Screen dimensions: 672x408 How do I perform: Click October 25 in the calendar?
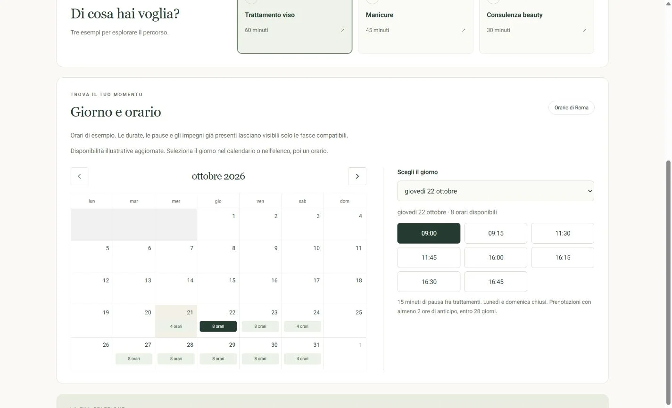pyautogui.click(x=345, y=321)
